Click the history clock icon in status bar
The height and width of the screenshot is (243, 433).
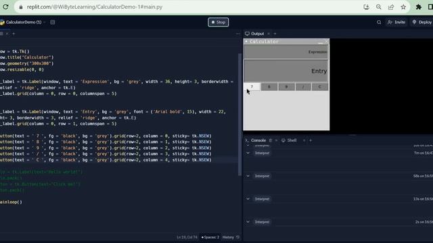click(237, 237)
